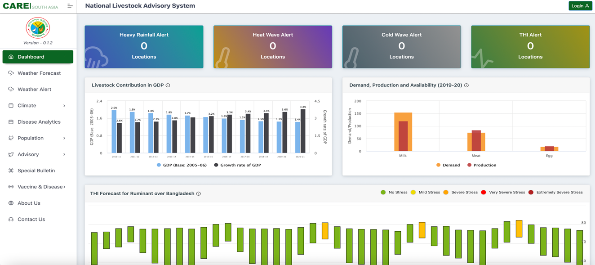Click the Disease Analytics calendar icon

coord(11,121)
